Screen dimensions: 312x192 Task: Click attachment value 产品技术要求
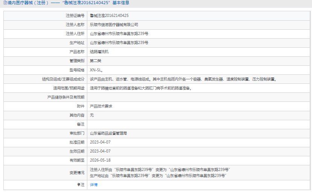[101, 106]
